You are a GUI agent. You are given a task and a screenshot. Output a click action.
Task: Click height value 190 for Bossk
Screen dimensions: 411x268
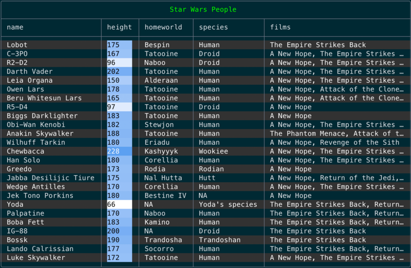pos(113,240)
